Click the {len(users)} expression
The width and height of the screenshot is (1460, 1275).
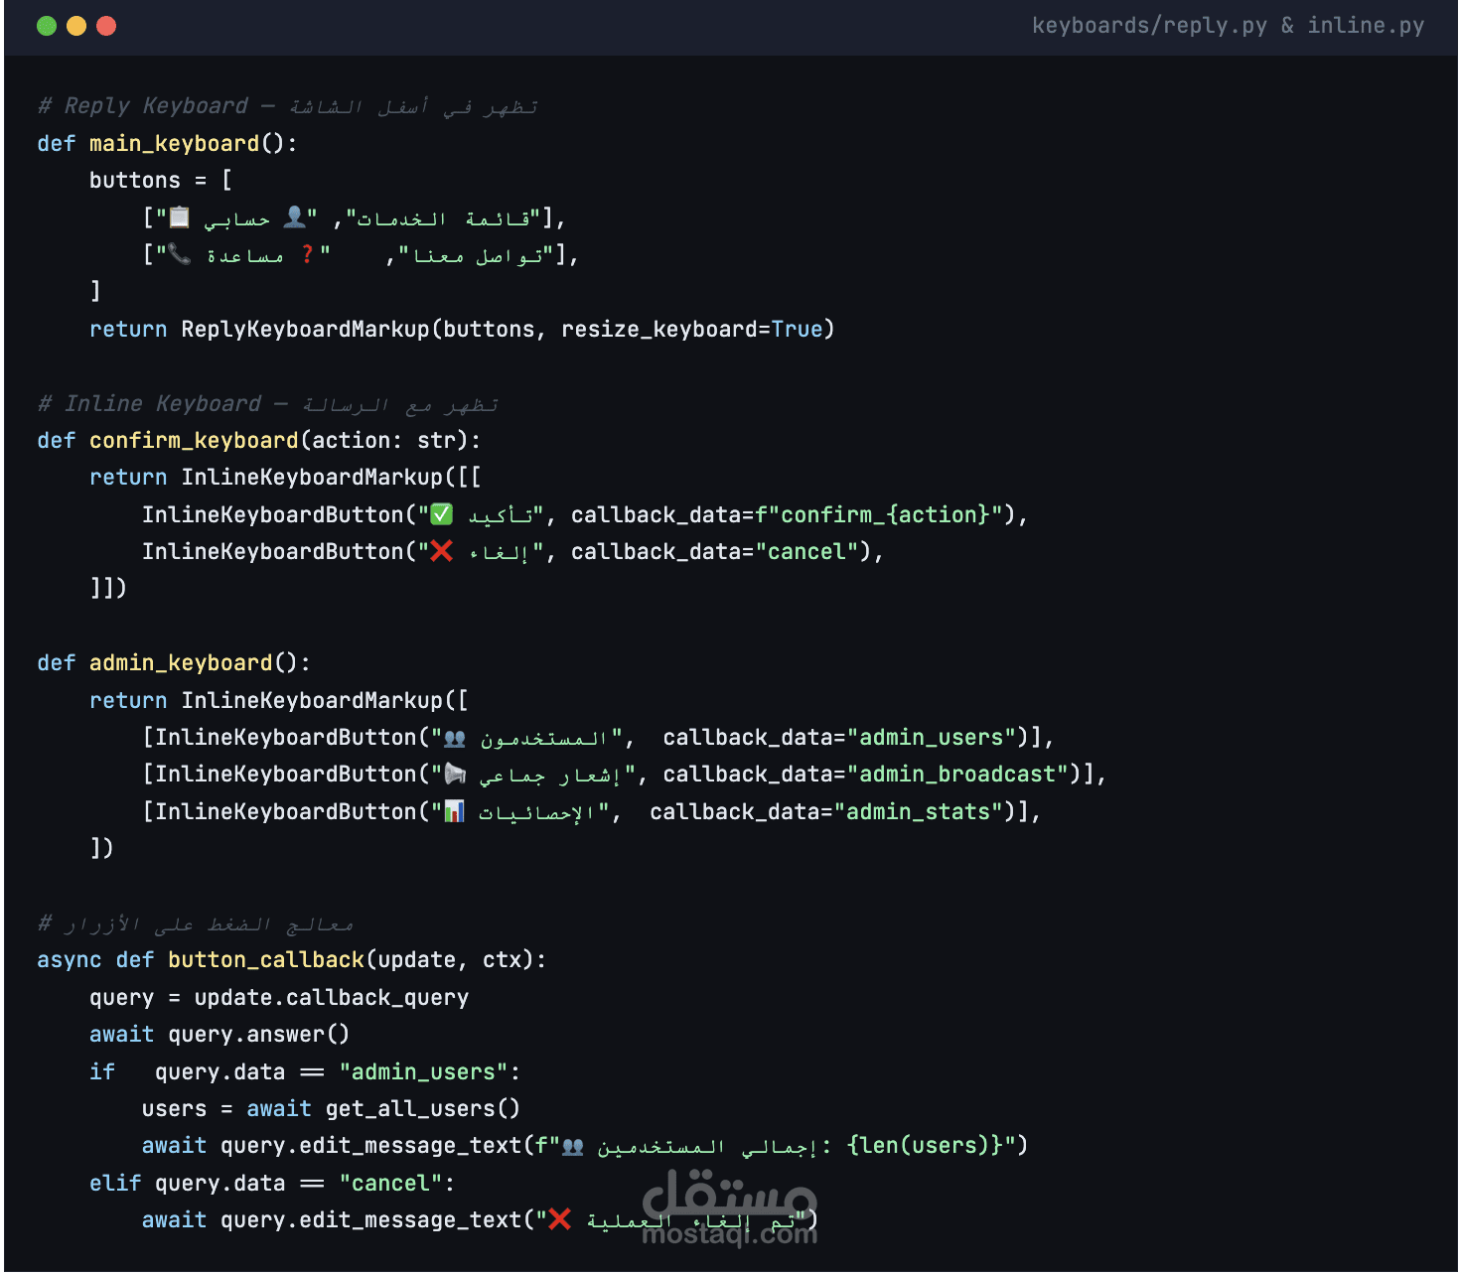[x=925, y=1146]
